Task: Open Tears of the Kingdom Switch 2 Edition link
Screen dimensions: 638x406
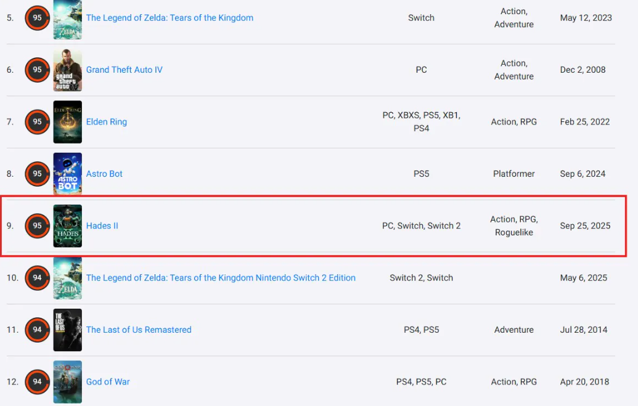Action: 221,278
